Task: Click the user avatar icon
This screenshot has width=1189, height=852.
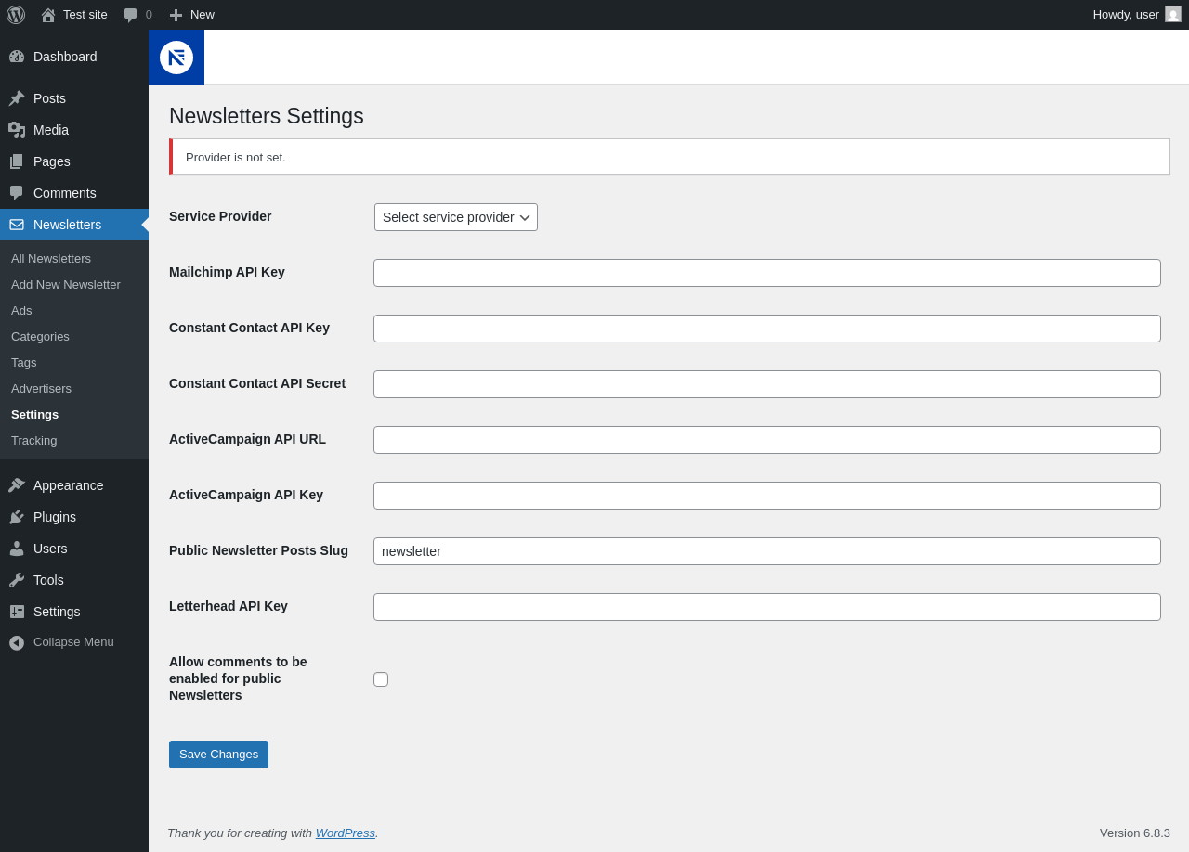Action: click(1173, 14)
